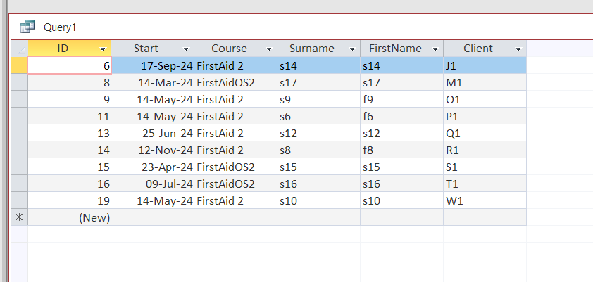Open the ID column filter dropdown
The height and width of the screenshot is (282, 593).
point(103,49)
